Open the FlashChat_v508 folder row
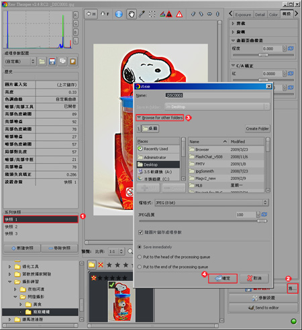The image size is (302, 330). pyautogui.click(x=226, y=157)
